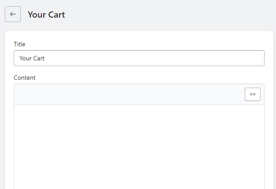Viewport: 276px width, 189px height.
Task: Go back using the left arrow icon
Action: 13,14
